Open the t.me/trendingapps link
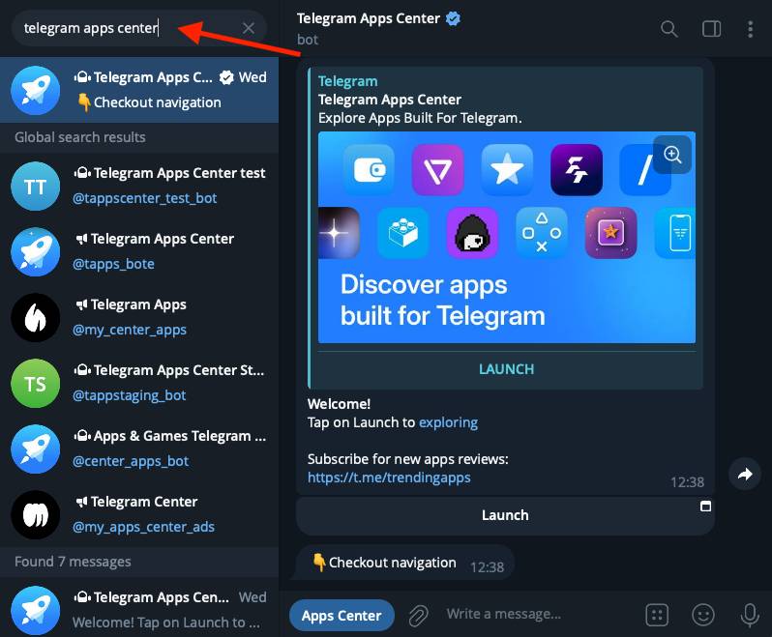 pyautogui.click(x=389, y=478)
